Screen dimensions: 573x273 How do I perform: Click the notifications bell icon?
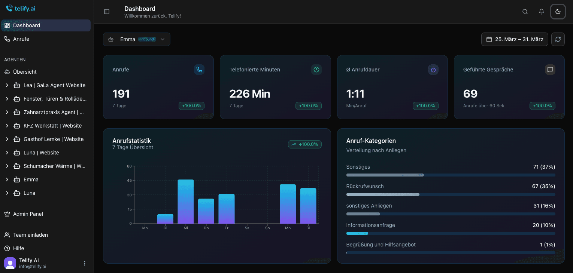click(542, 12)
